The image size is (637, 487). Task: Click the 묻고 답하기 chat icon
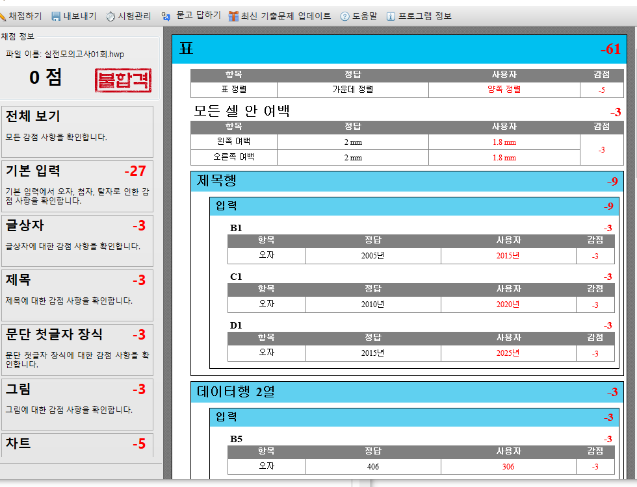coord(166,16)
